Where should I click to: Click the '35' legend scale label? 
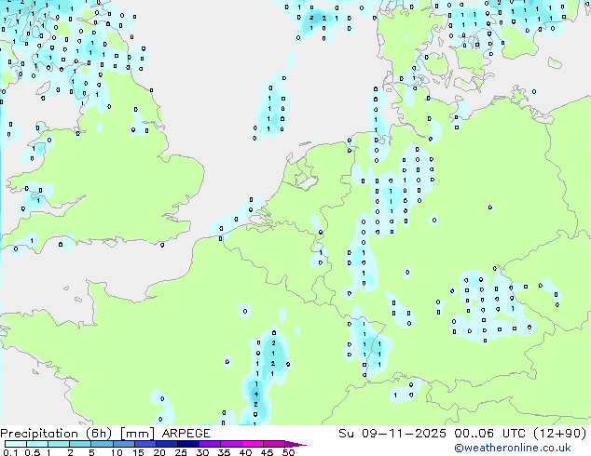point(224,452)
